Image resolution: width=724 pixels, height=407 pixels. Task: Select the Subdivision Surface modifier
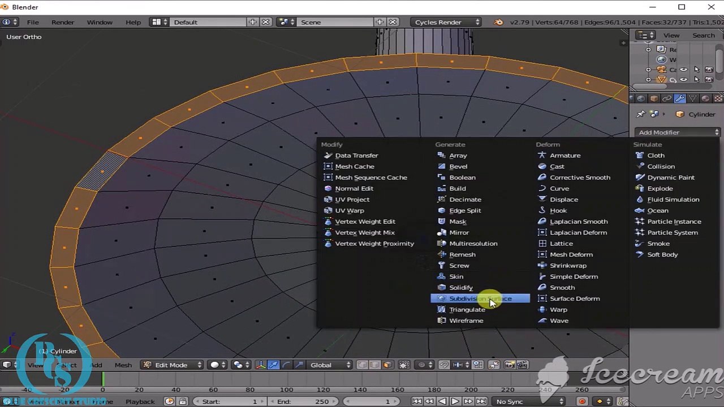click(x=480, y=298)
